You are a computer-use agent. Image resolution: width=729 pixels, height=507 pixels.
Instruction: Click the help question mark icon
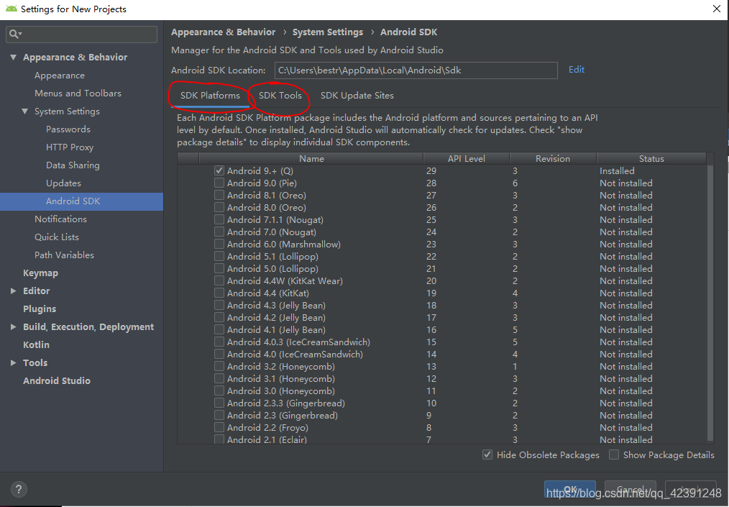[x=19, y=489]
